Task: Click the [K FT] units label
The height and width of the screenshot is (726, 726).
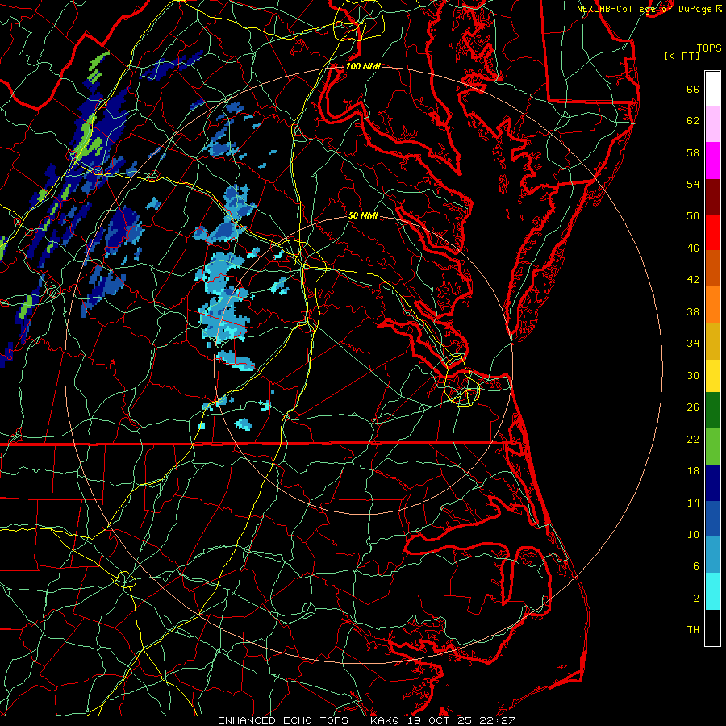Action: tap(682, 56)
